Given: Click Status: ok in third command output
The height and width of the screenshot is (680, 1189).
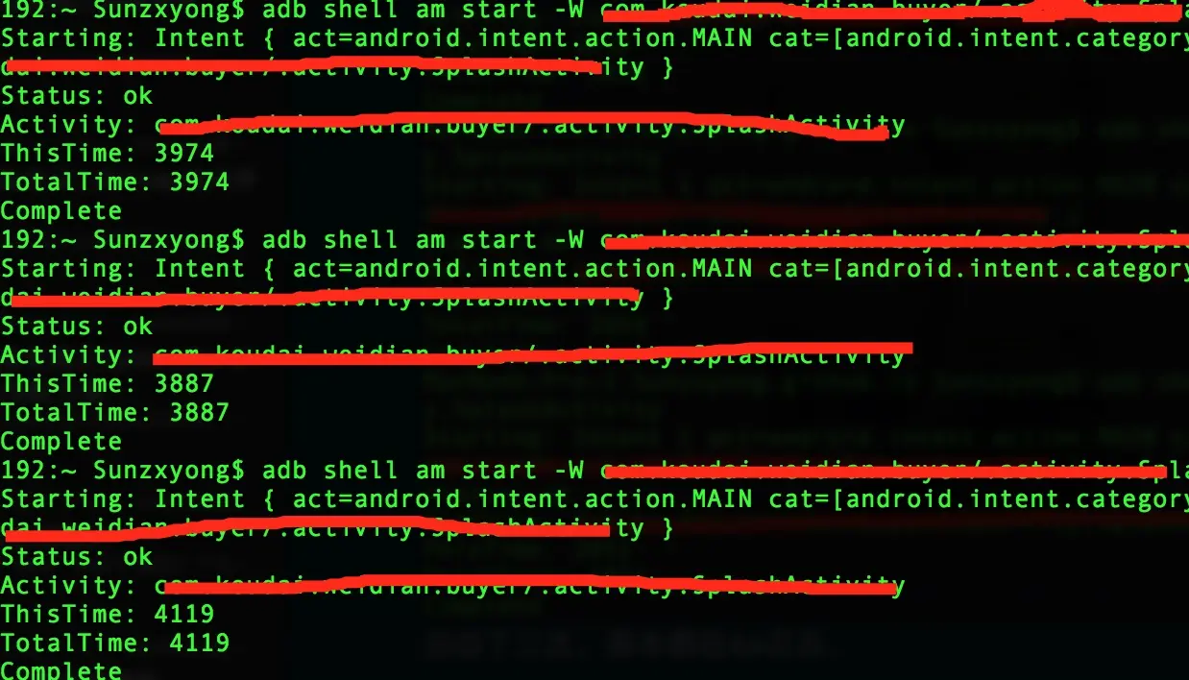Looking at the screenshot, I should 77,557.
